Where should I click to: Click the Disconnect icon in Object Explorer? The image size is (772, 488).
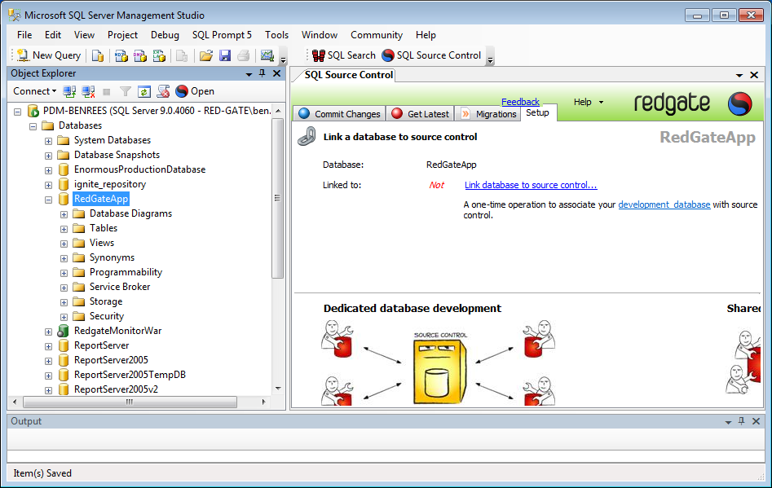(x=88, y=91)
